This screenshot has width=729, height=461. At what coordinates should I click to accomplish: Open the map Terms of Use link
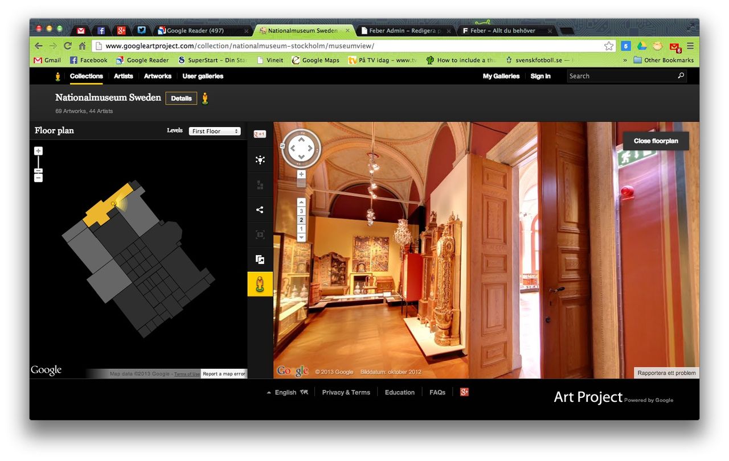click(x=187, y=374)
